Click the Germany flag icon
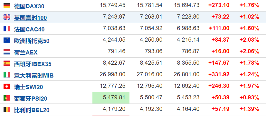The width and height of the screenshot is (266, 116). point(7,6)
